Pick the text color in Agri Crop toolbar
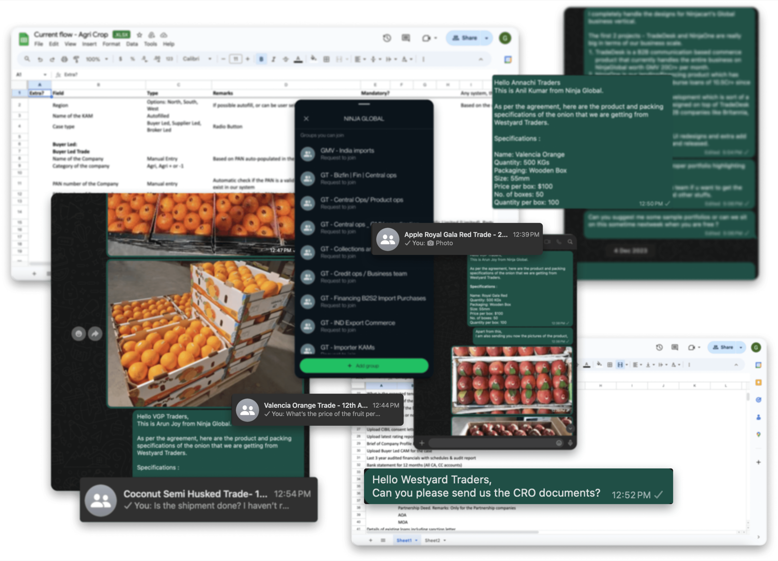The image size is (778, 561). tap(298, 59)
